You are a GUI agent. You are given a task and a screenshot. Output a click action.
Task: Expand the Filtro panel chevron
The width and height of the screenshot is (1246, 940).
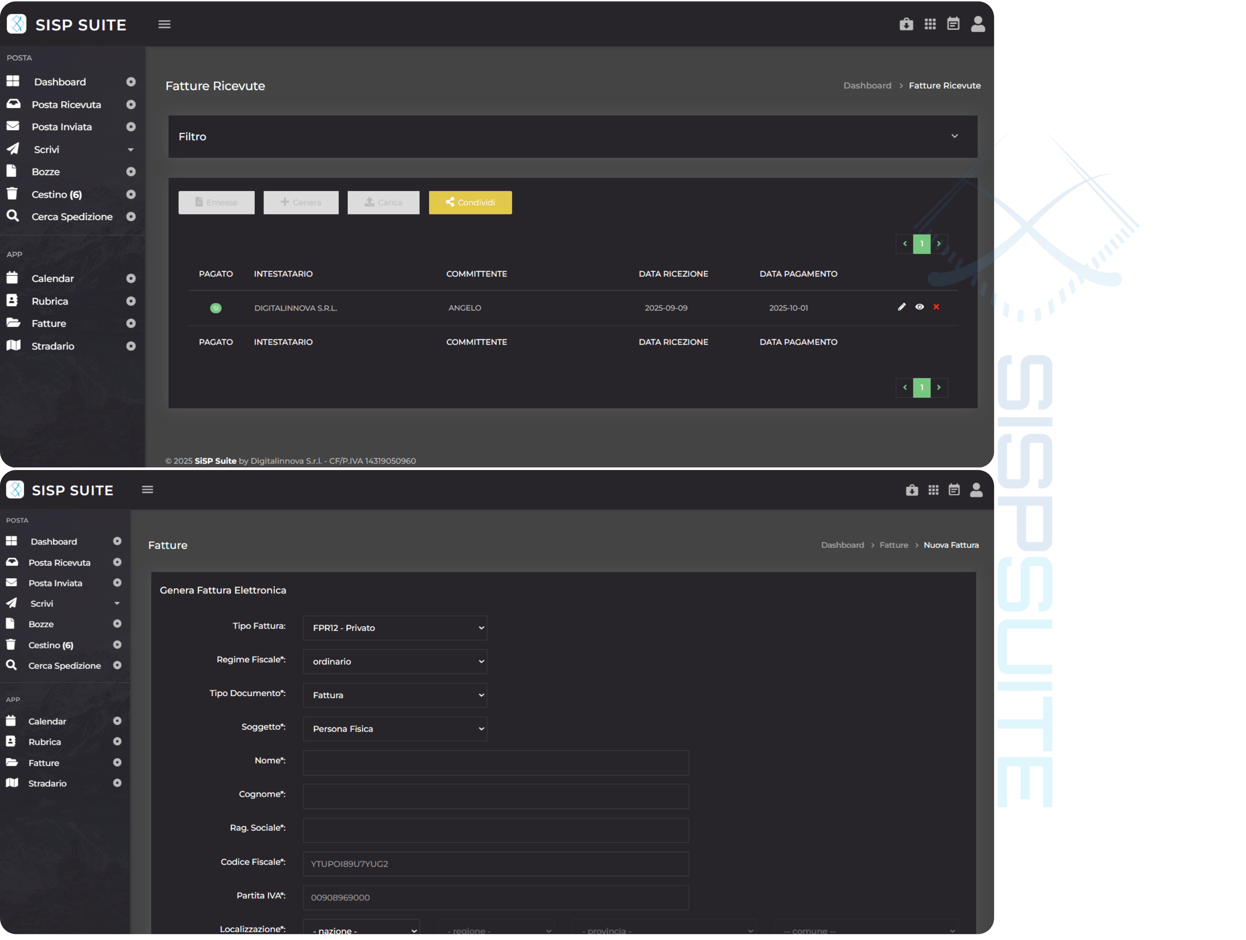[x=954, y=136]
